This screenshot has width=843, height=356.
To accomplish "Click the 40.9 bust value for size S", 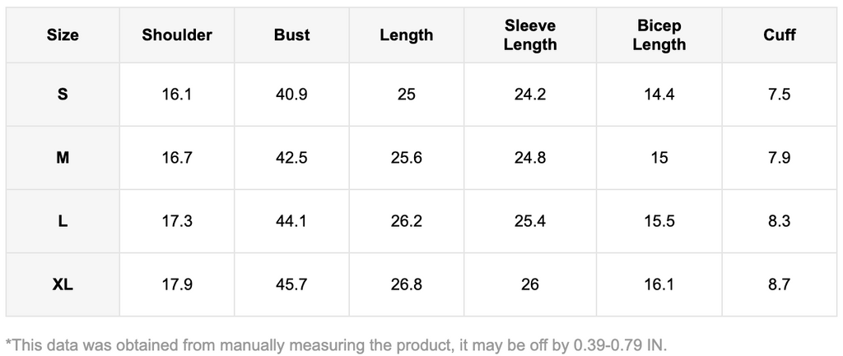I will click(x=291, y=95).
